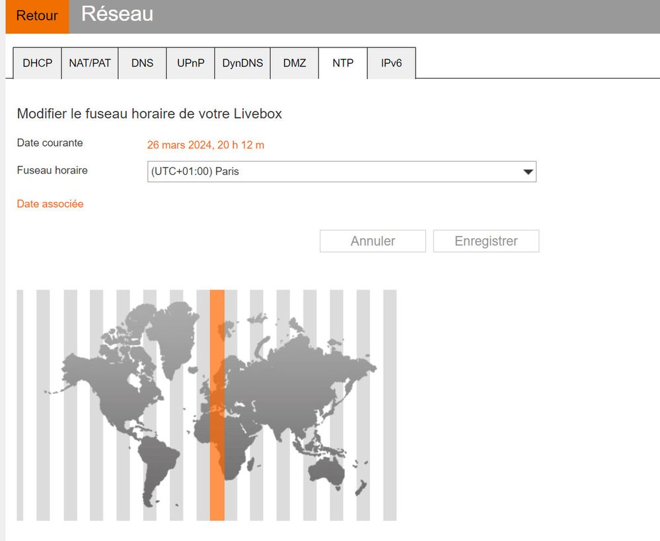
Task: Select the DNS tab
Action: click(142, 63)
